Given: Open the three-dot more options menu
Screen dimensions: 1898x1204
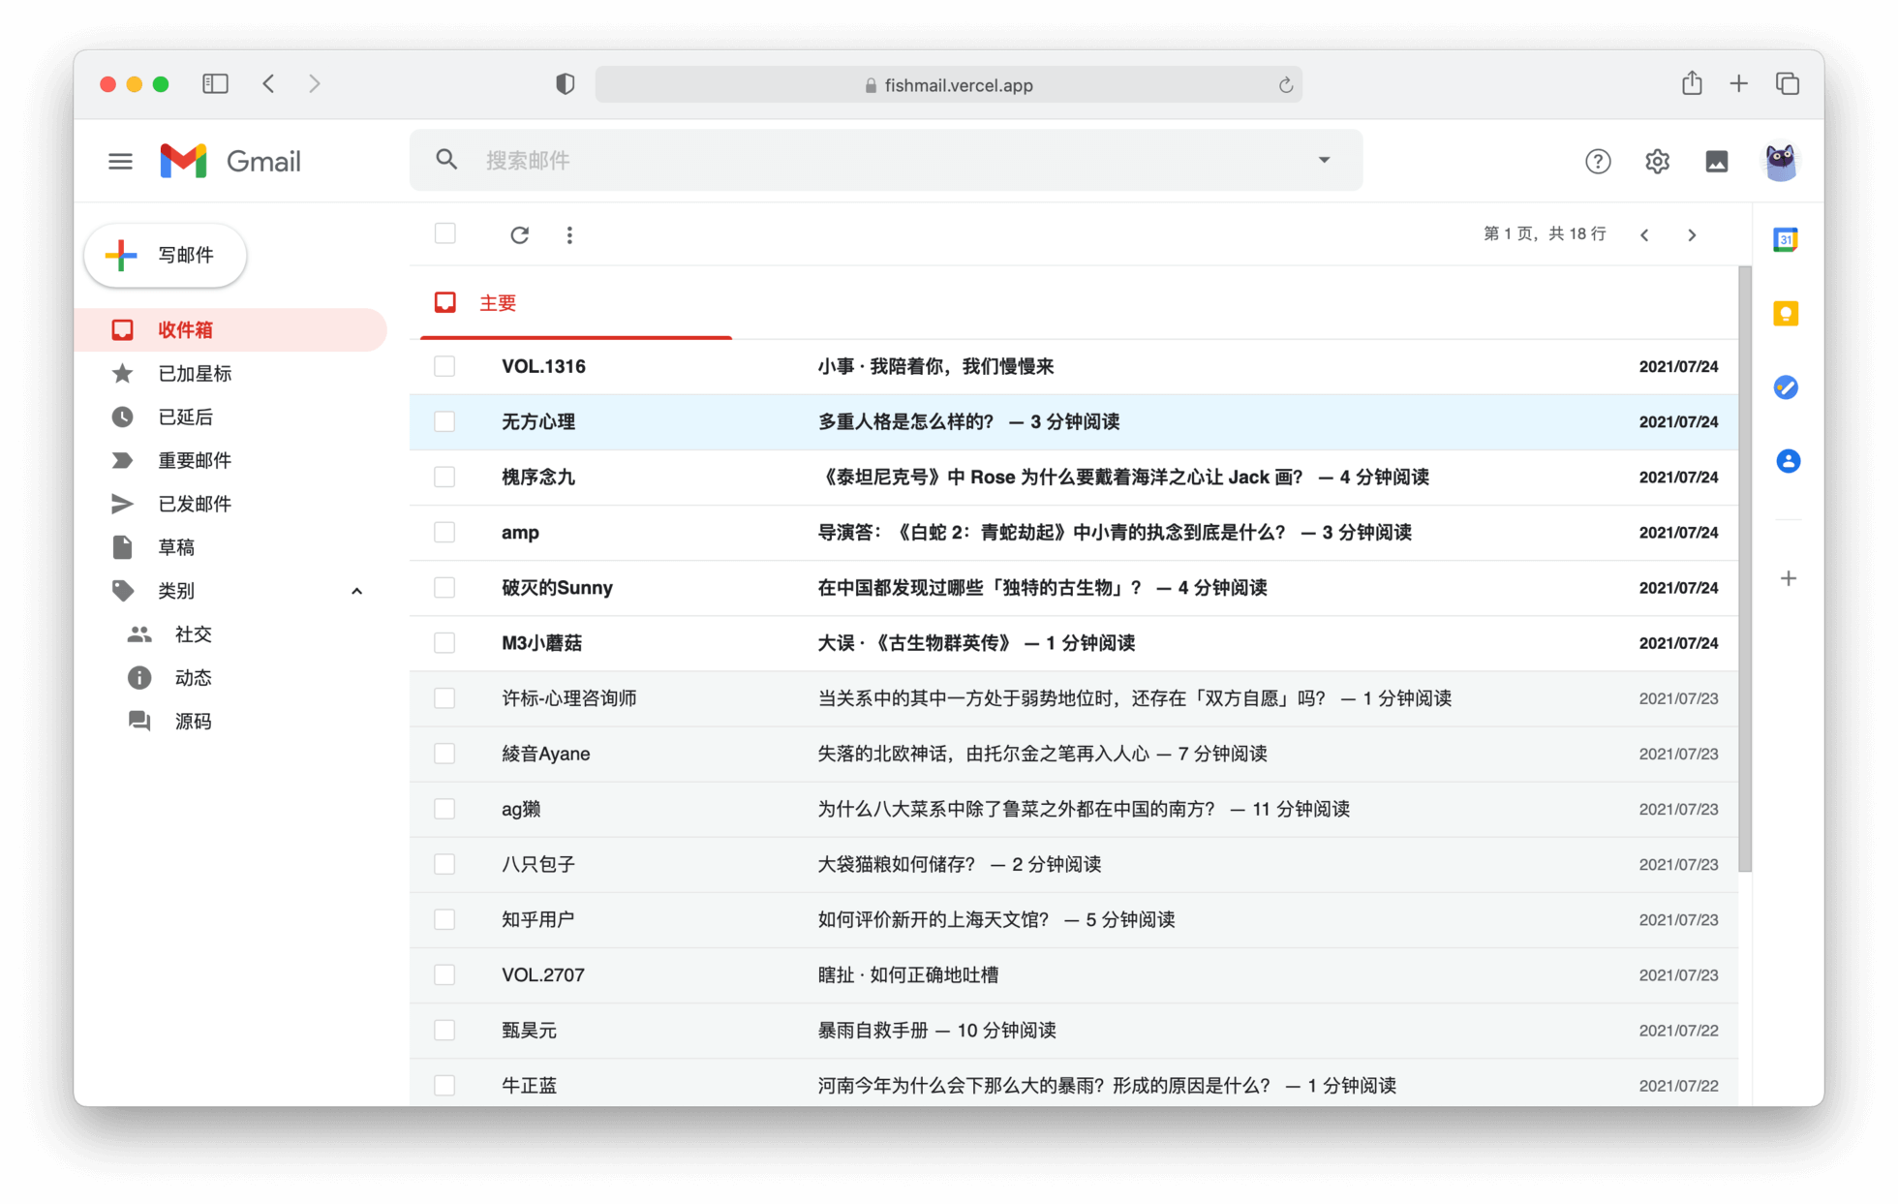Looking at the screenshot, I should (x=569, y=234).
